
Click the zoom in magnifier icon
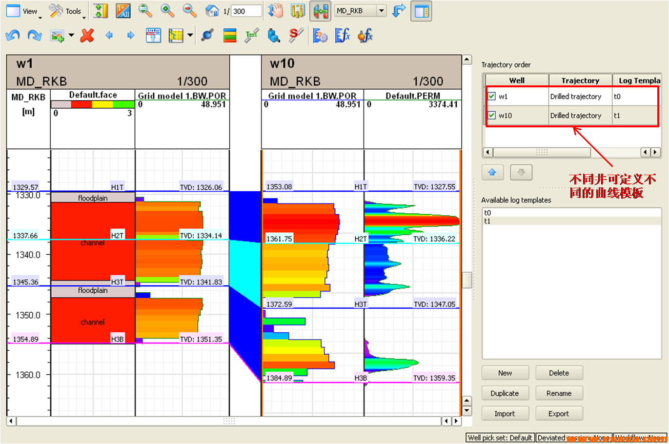167,11
